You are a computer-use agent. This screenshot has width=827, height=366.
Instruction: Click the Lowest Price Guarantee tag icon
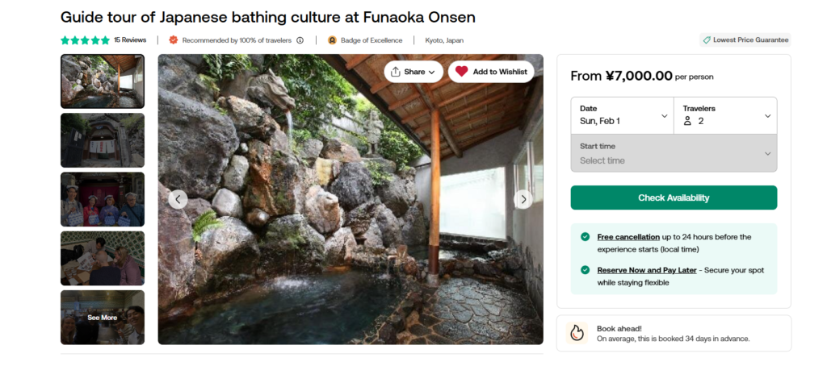(x=707, y=40)
